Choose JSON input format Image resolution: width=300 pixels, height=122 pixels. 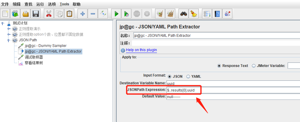click(169, 77)
